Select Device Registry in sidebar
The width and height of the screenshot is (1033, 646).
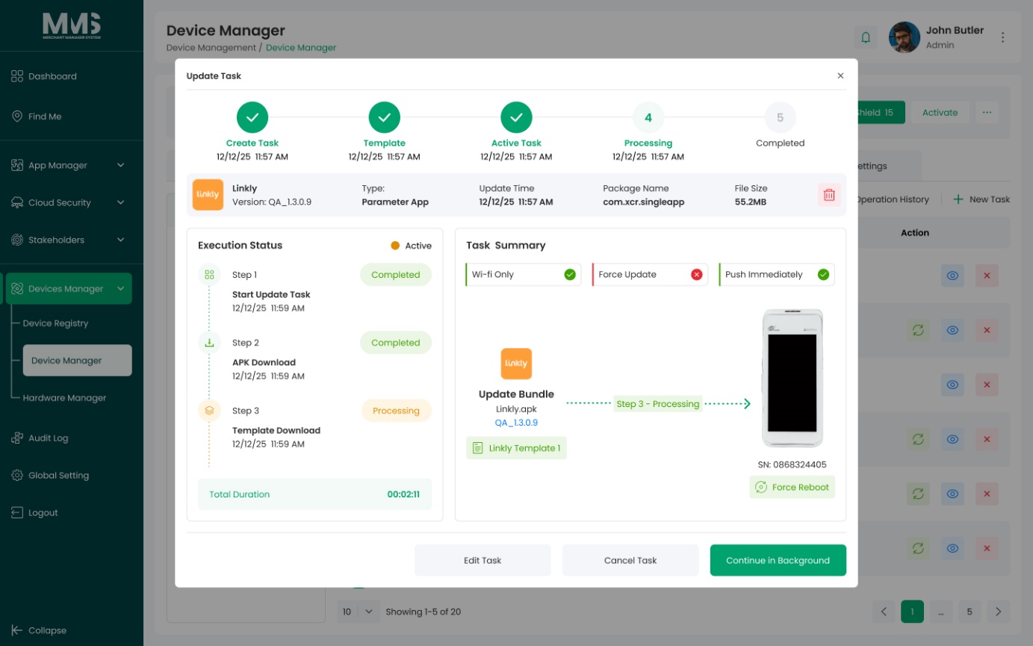[55, 323]
